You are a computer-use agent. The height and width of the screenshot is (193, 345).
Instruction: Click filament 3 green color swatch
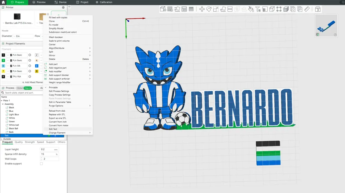coord(3,60)
